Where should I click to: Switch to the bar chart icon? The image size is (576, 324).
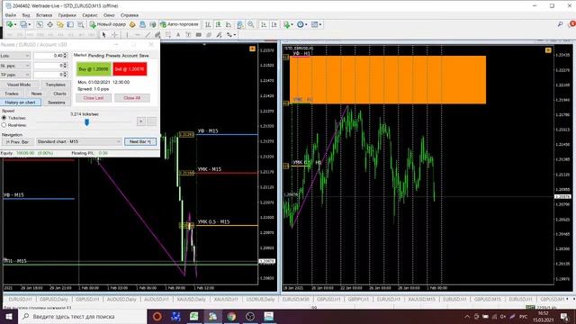[x=208, y=24]
